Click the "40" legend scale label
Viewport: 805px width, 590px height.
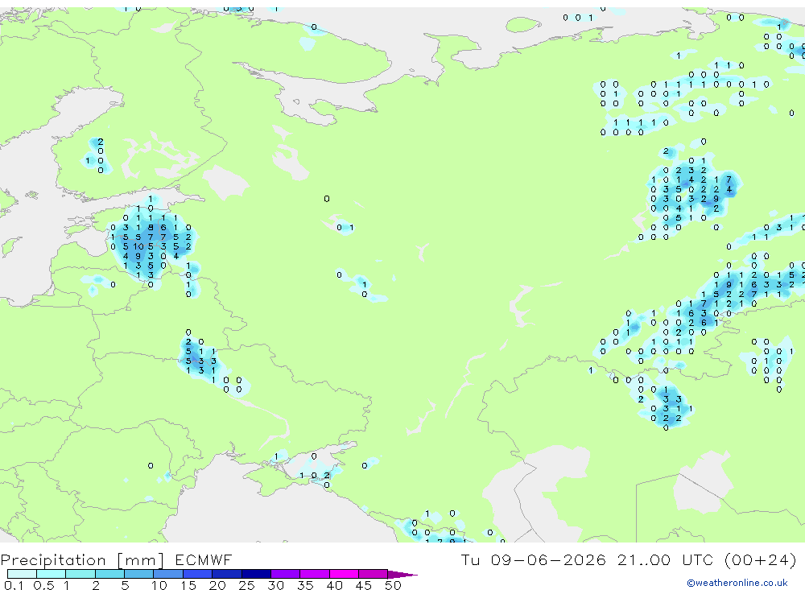[334, 585]
